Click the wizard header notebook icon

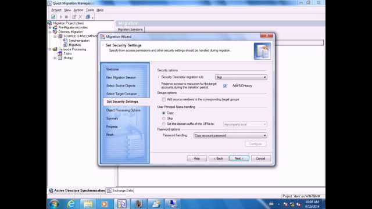262,51
